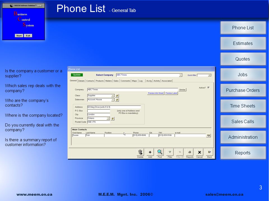Viewport: 269px width, 201px height.
Task: Click the Add plus icon
Action: click(x=150, y=152)
